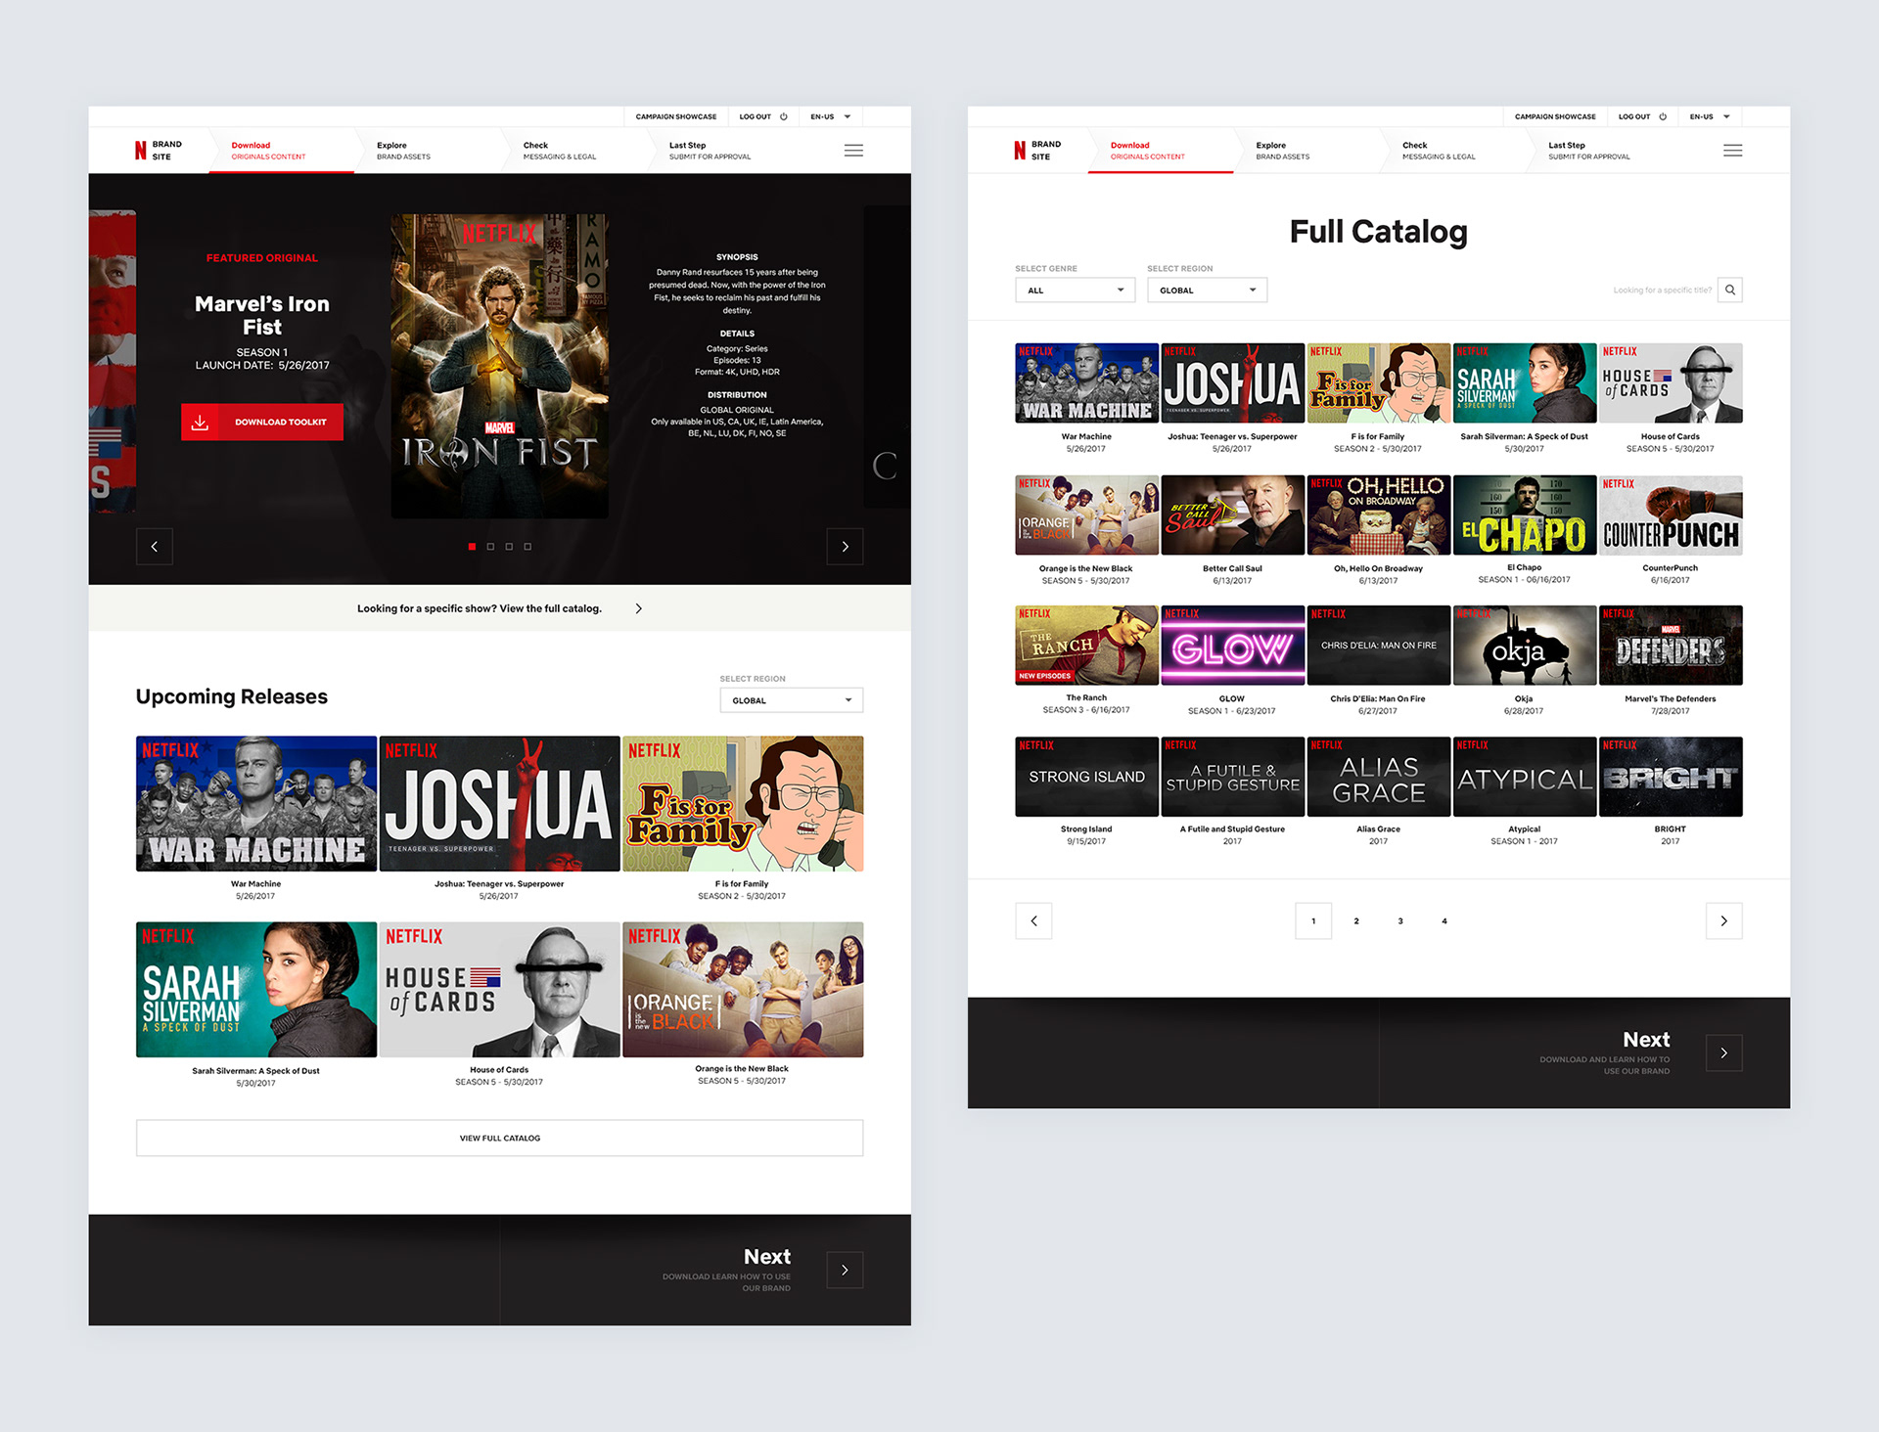Image resolution: width=1879 pixels, height=1432 pixels.
Task: Open Iron Fist poster in hero banner
Action: pyautogui.click(x=499, y=366)
